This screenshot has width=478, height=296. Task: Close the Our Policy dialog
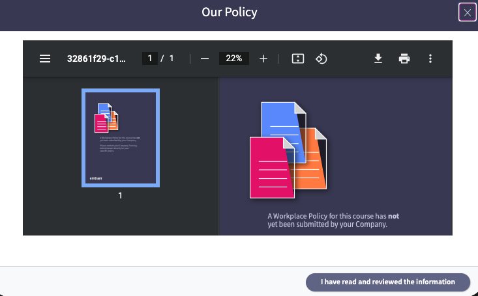468,12
